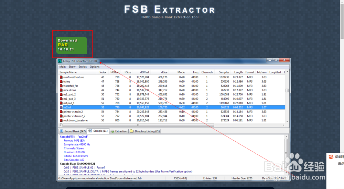Screen dimensions: 344x189
Task: Click the details pane scroll up arrow
Action: 286,137
